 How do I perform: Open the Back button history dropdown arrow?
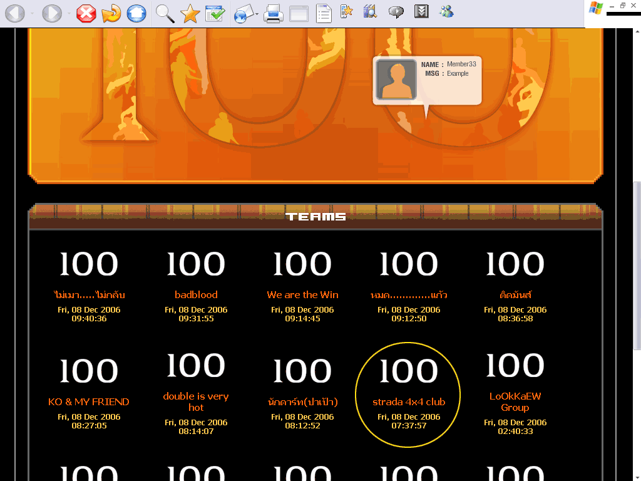coord(31,13)
